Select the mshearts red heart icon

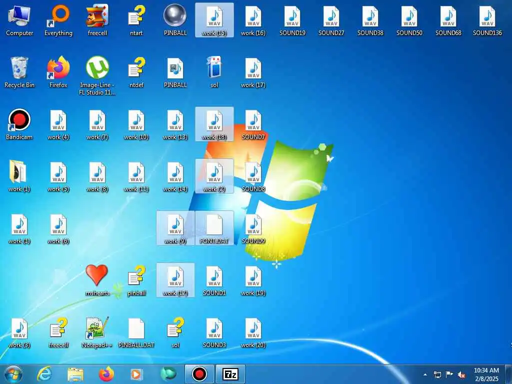(97, 280)
